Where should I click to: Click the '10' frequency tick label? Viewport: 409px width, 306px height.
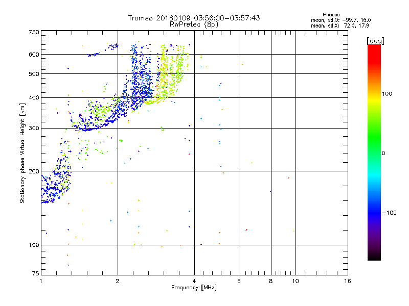coord(296,281)
